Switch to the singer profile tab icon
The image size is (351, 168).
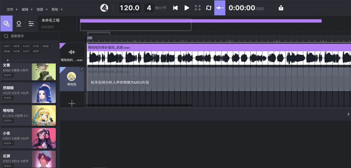pyautogui.click(x=19, y=23)
